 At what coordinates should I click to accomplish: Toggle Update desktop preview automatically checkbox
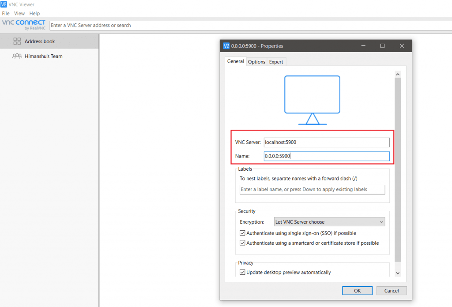tap(242, 272)
